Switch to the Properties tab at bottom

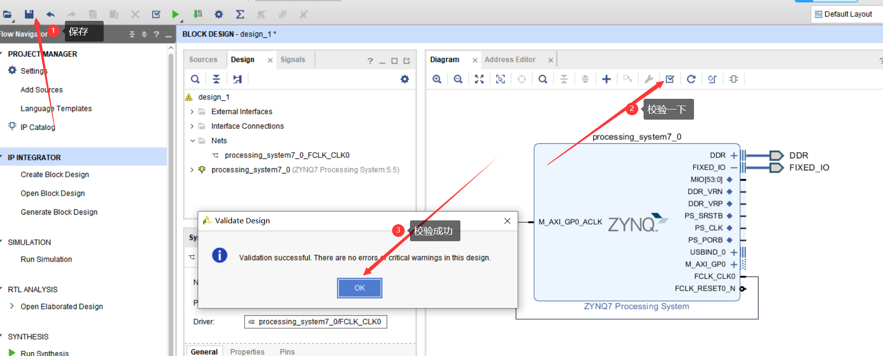(x=247, y=352)
